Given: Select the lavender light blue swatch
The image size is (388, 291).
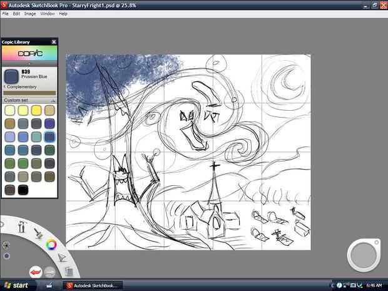Looking at the screenshot, I should pos(9,137).
